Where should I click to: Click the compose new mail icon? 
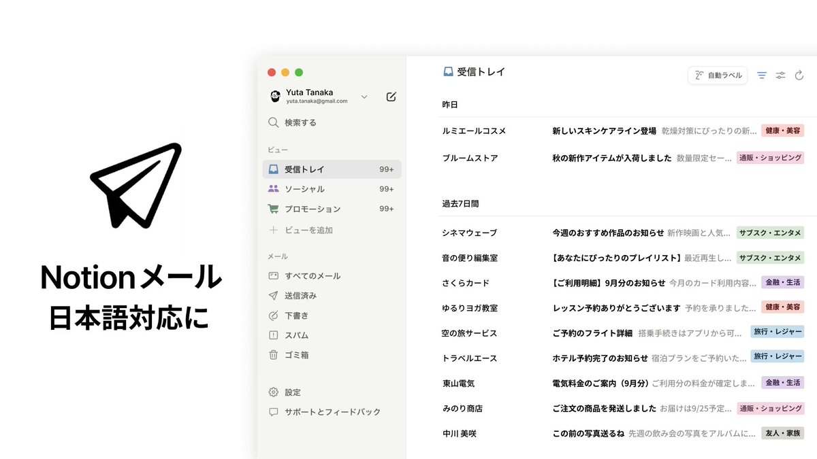pyautogui.click(x=391, y=97)
